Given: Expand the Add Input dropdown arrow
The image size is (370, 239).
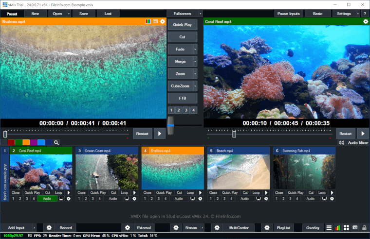Looking at the screenshot, I should click(x=35, y=227).
